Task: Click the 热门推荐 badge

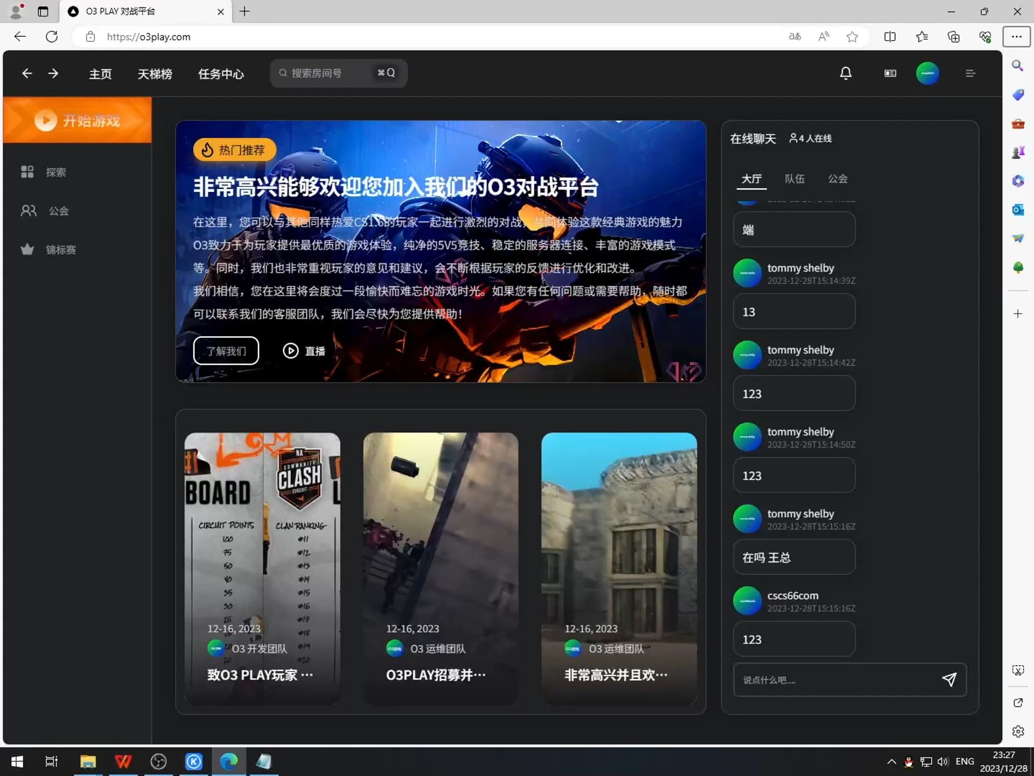Action: click(234, 150)
